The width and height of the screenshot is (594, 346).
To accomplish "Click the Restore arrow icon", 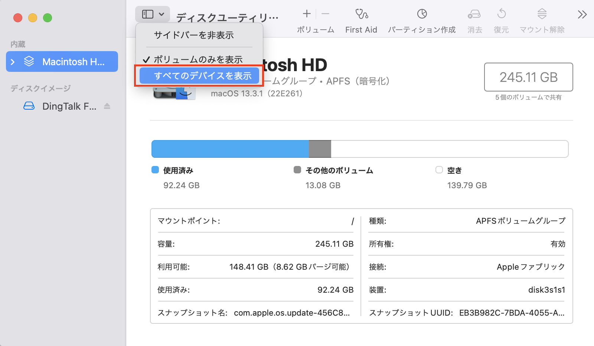I will pyautogui.click(x=501, y=14).
